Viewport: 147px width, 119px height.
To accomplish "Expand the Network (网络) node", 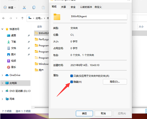I will point(2,99).
